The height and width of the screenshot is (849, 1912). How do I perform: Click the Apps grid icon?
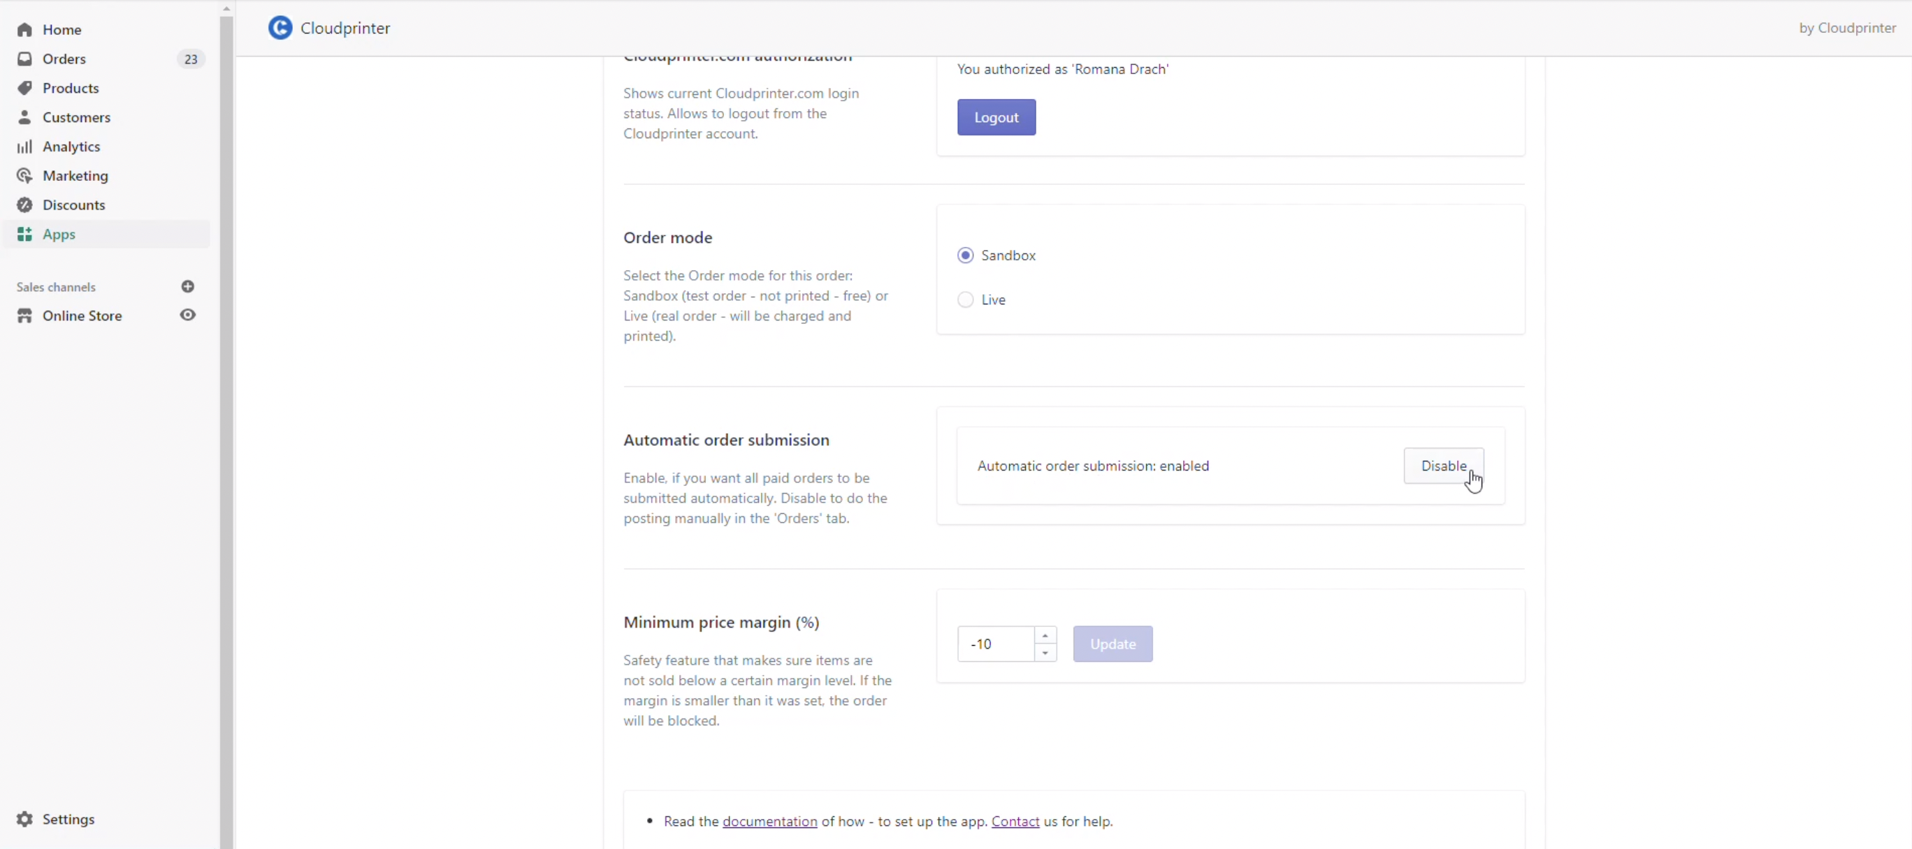click(24, 235)
